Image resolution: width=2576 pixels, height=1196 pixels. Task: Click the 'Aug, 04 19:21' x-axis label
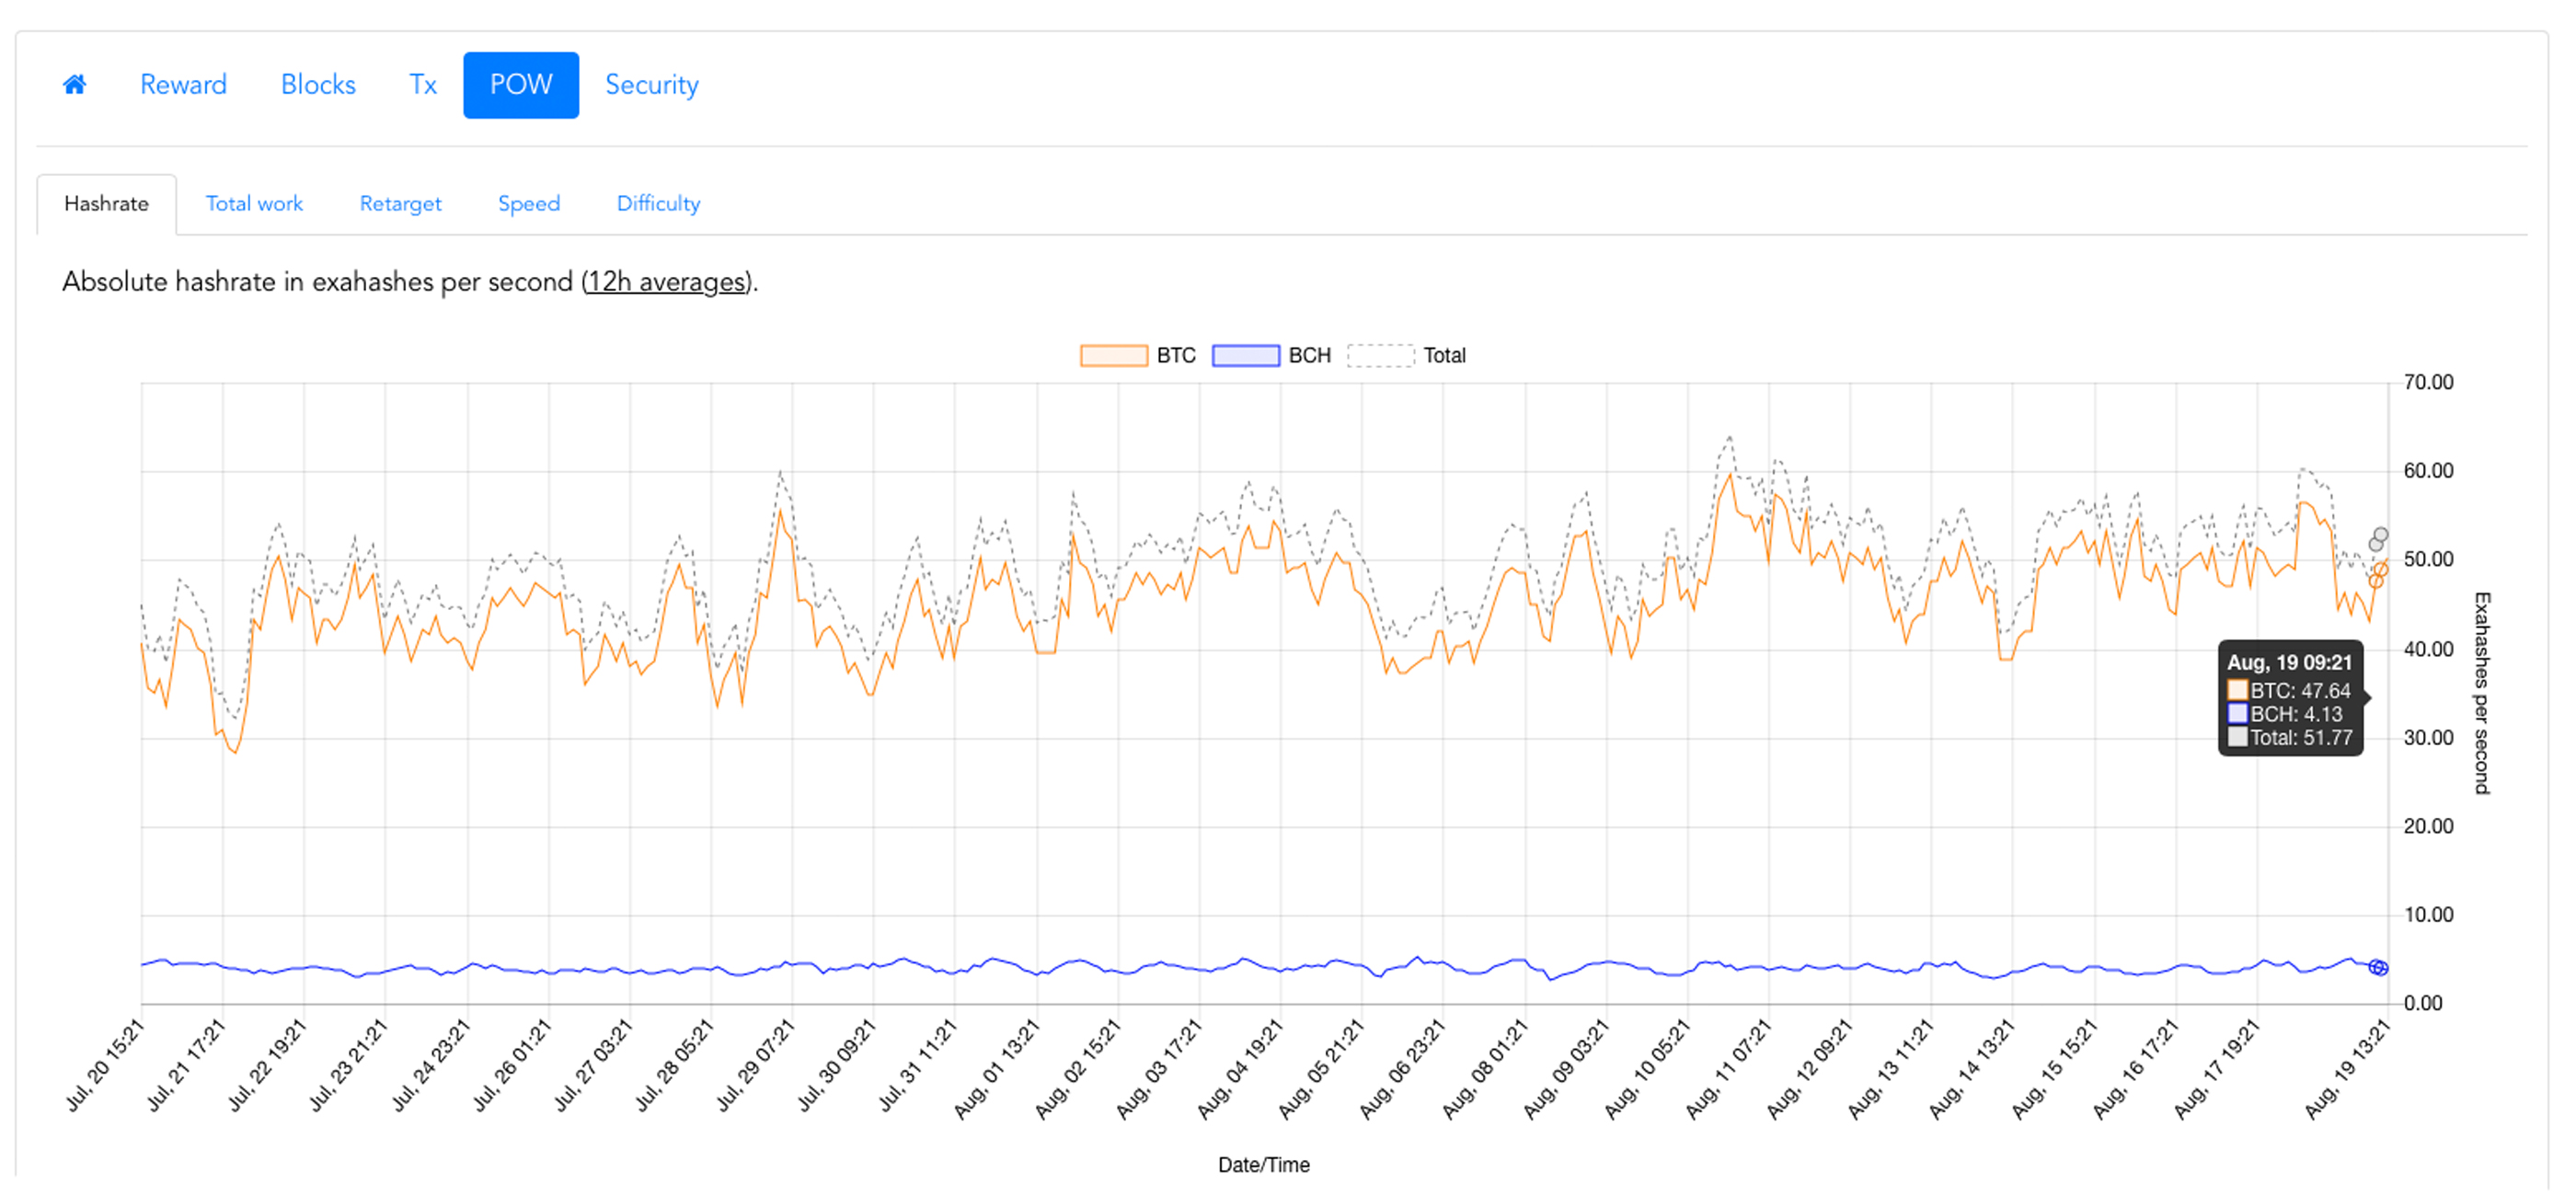[1240, 1068]
